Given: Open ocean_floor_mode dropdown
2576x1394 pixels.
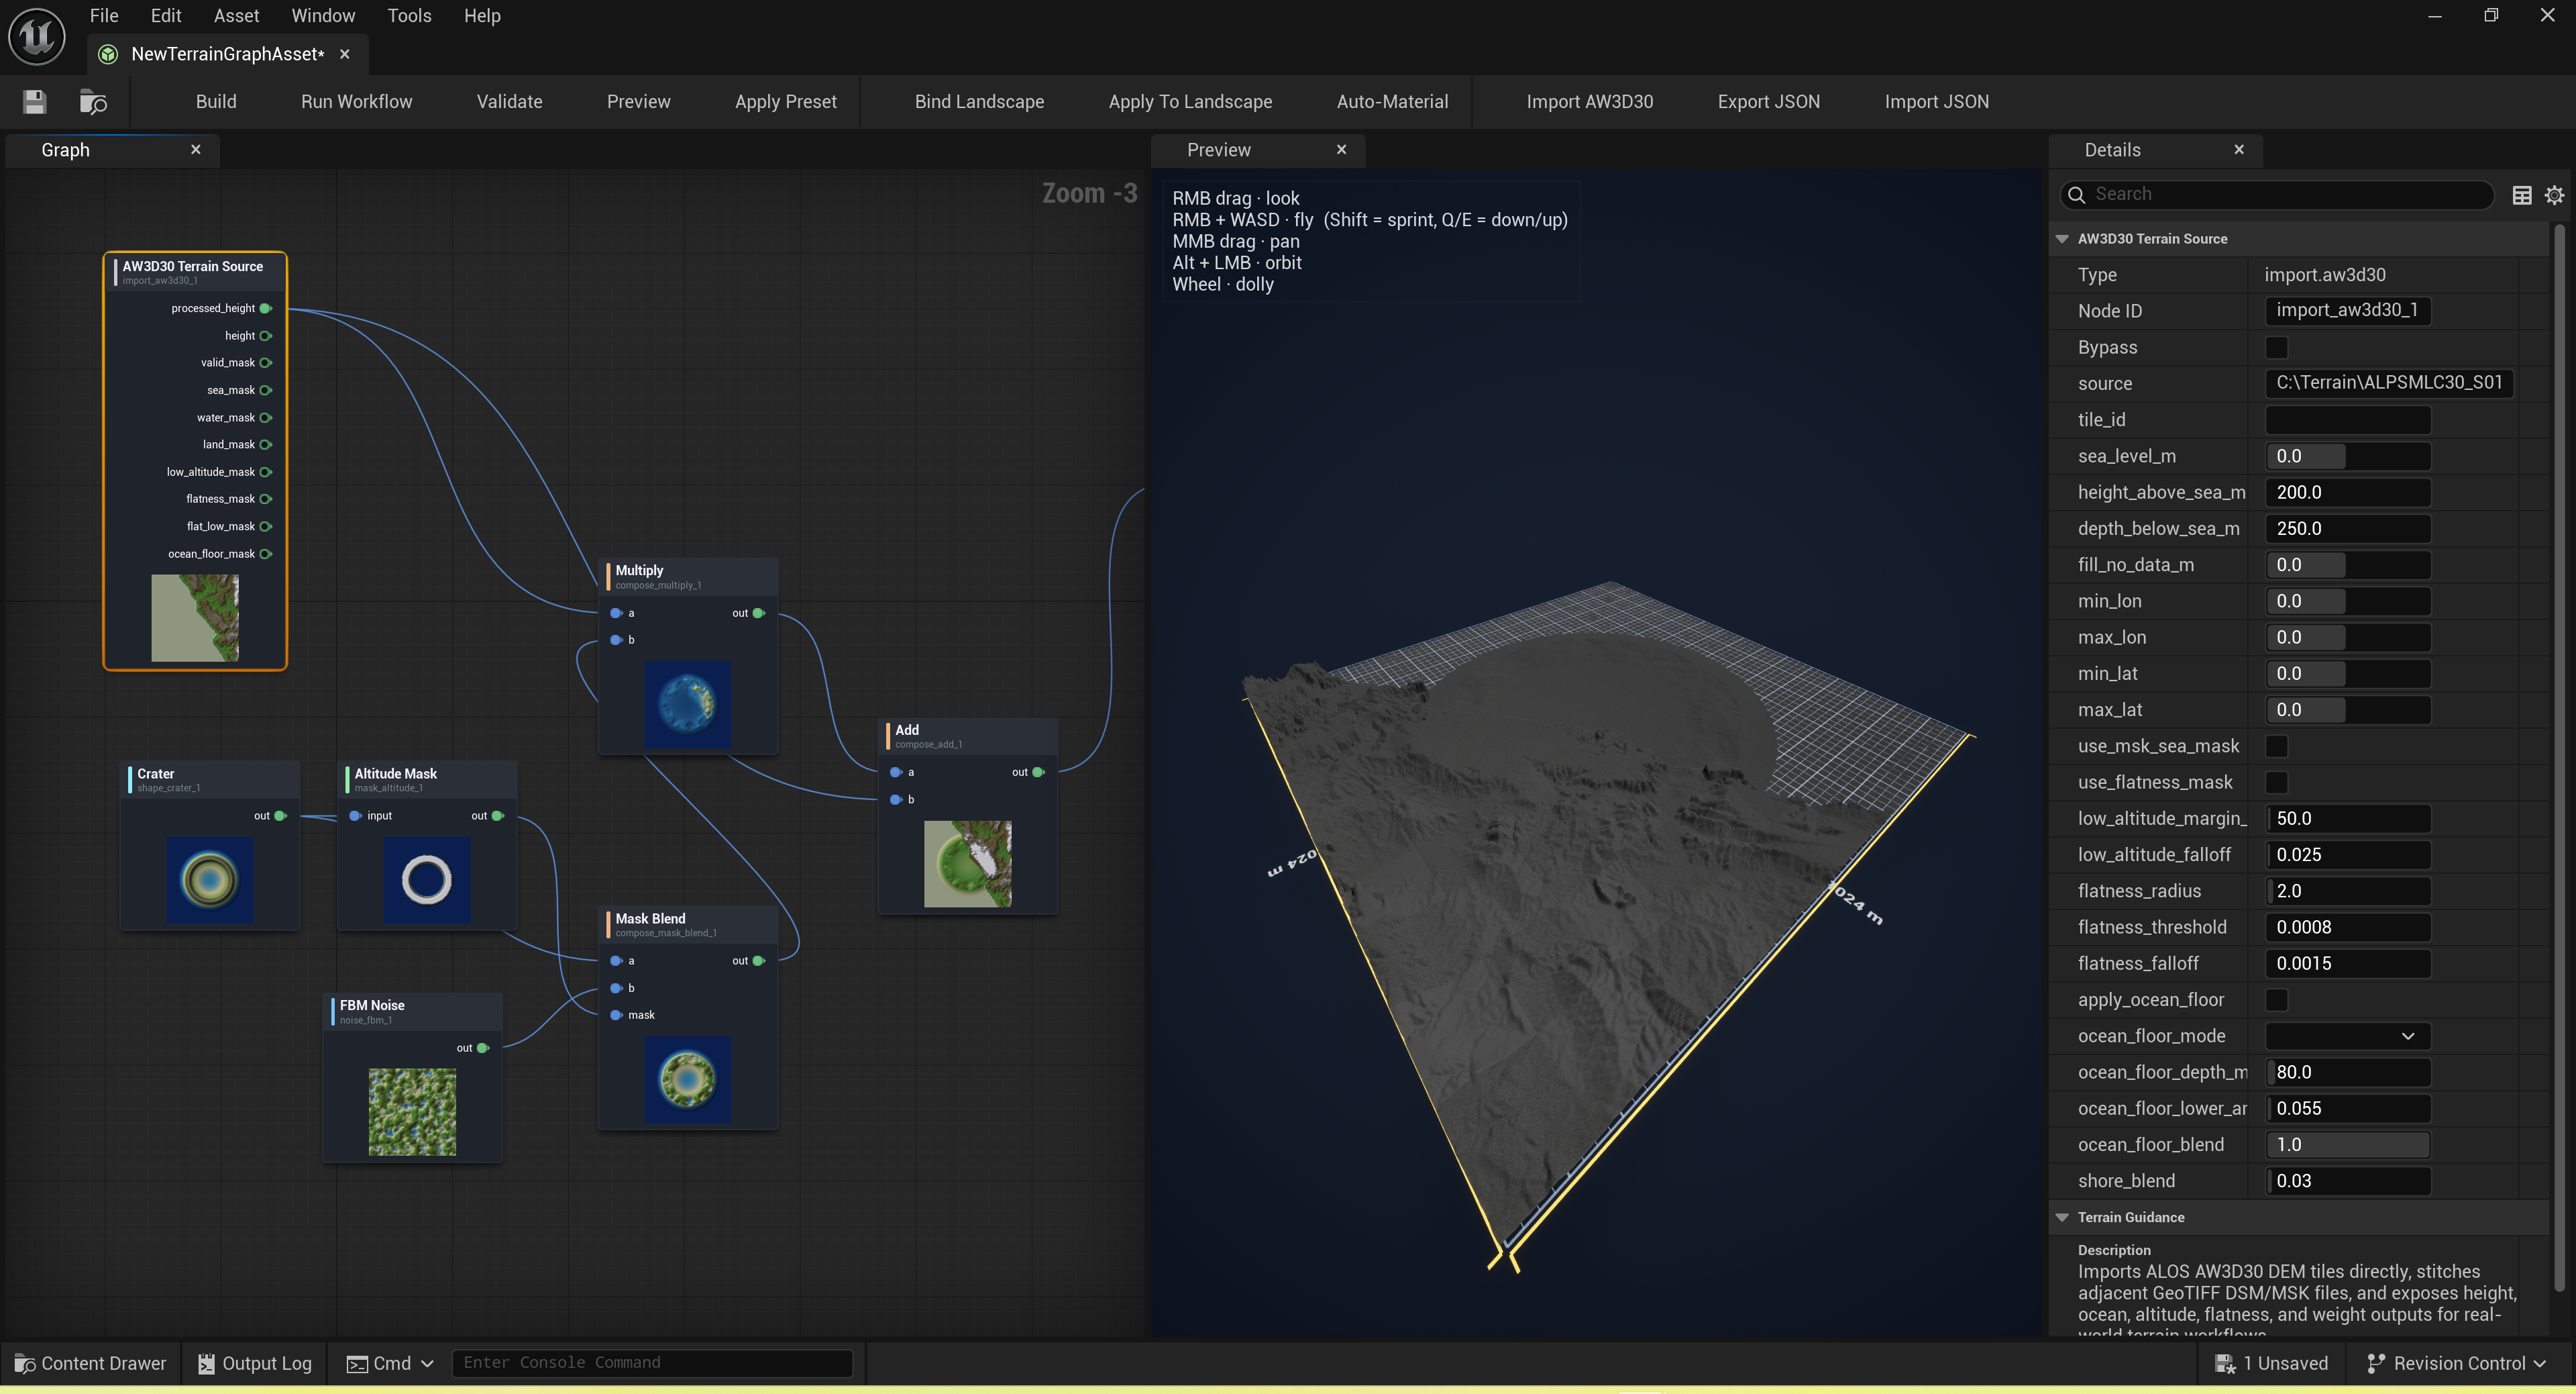Looking at the screenshot, I should pos(2347,1036).
